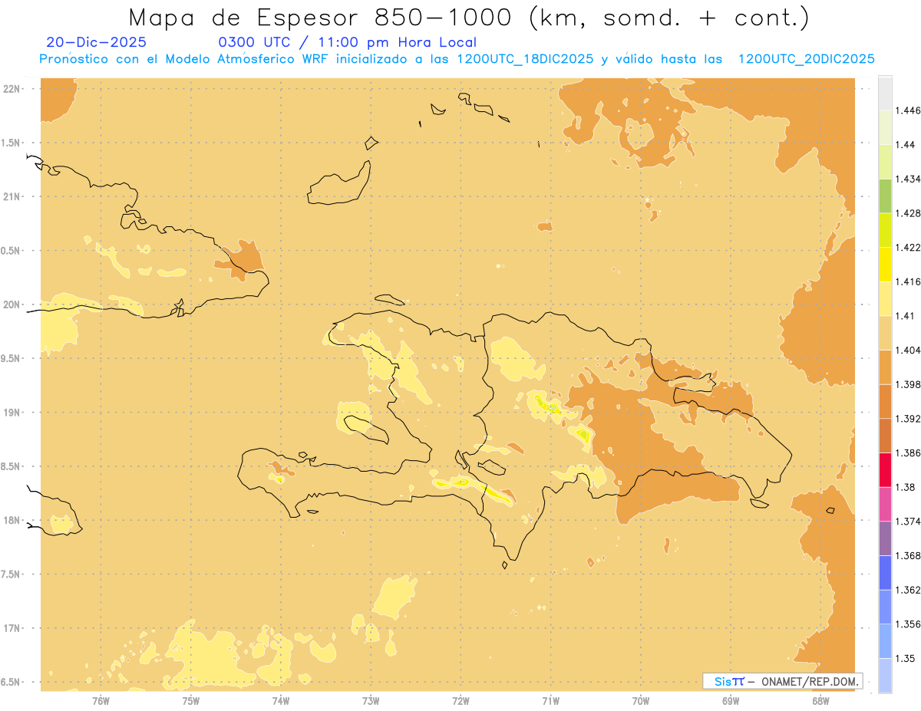Viewport: 921px width, 711px height.
Task: Pick the '74W' longitude label
Action: tap(281, 700)
